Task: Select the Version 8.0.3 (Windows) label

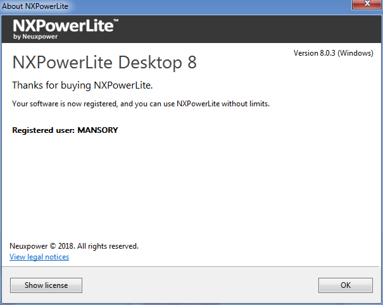Action: pyautogui.click(x=333, y=53)
